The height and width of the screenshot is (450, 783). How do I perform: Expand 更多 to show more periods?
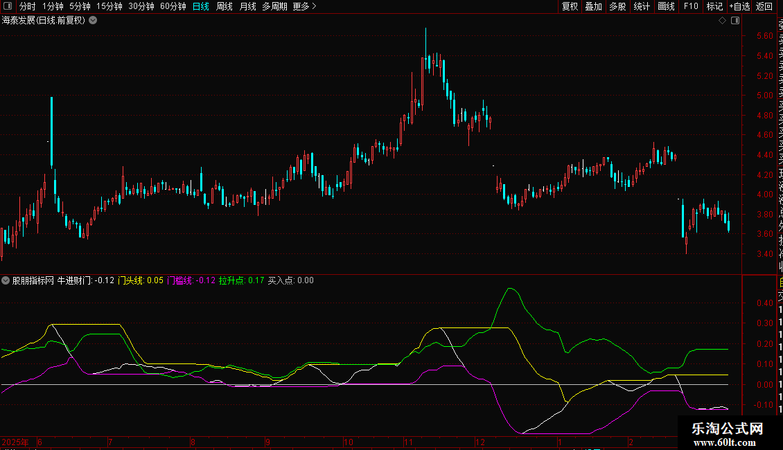[x=304, y=6]
